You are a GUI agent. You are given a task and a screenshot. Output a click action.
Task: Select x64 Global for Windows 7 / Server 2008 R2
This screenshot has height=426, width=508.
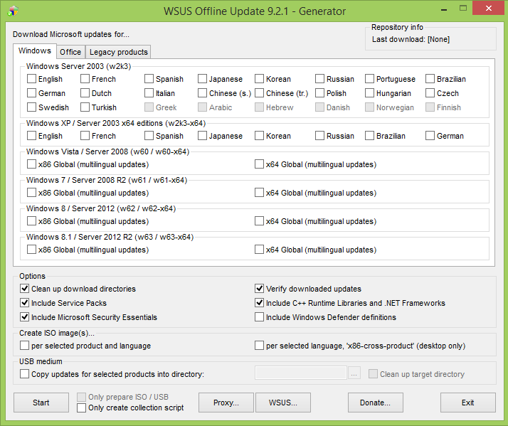260,193
